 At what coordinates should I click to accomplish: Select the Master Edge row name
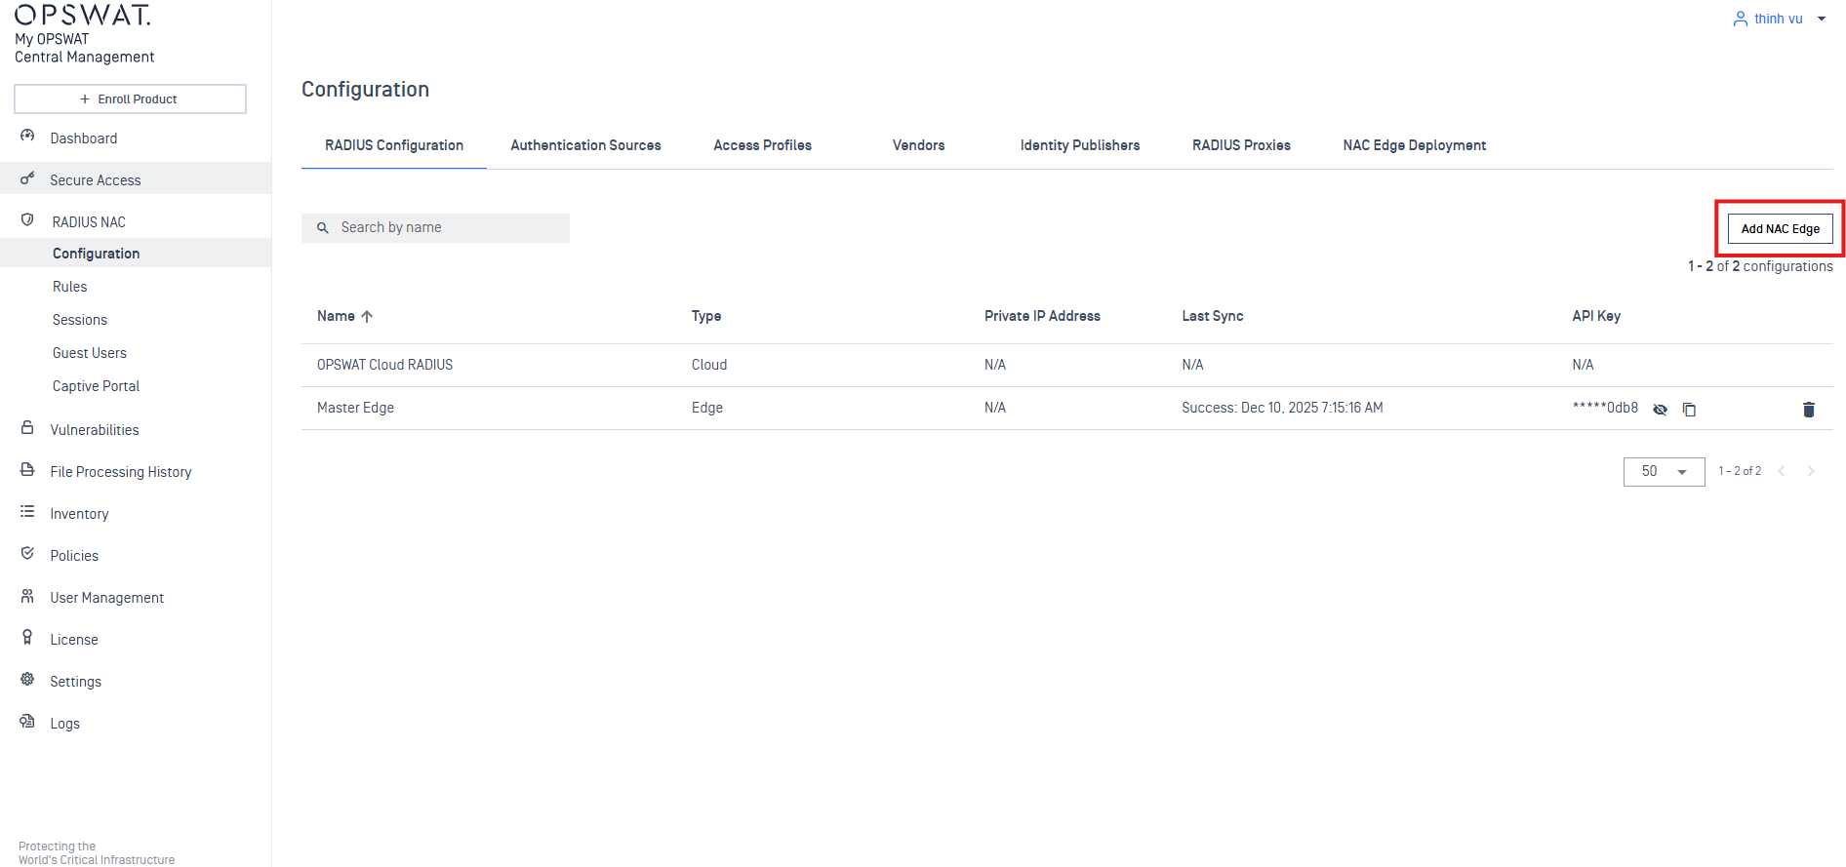pyautogui.click(x=355, y=408)
